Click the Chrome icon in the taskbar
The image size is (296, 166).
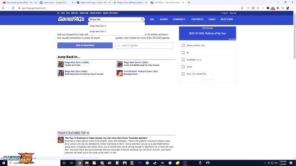click(x=79, y=163)
